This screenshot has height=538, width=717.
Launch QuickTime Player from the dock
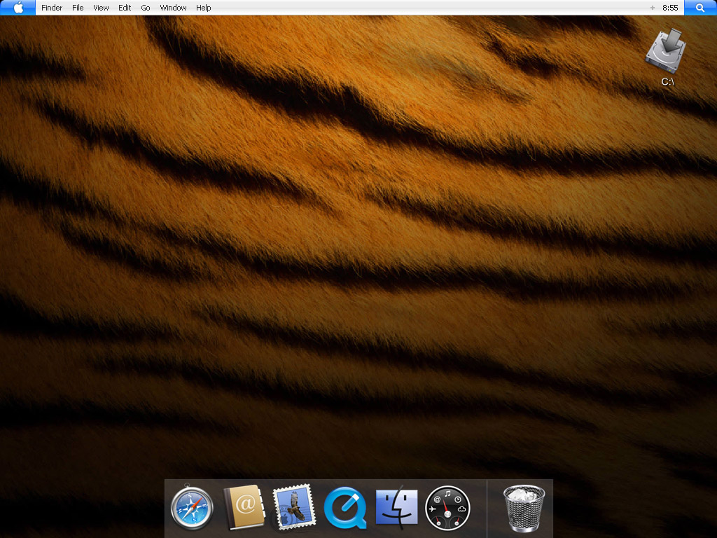tap(345, 508)
